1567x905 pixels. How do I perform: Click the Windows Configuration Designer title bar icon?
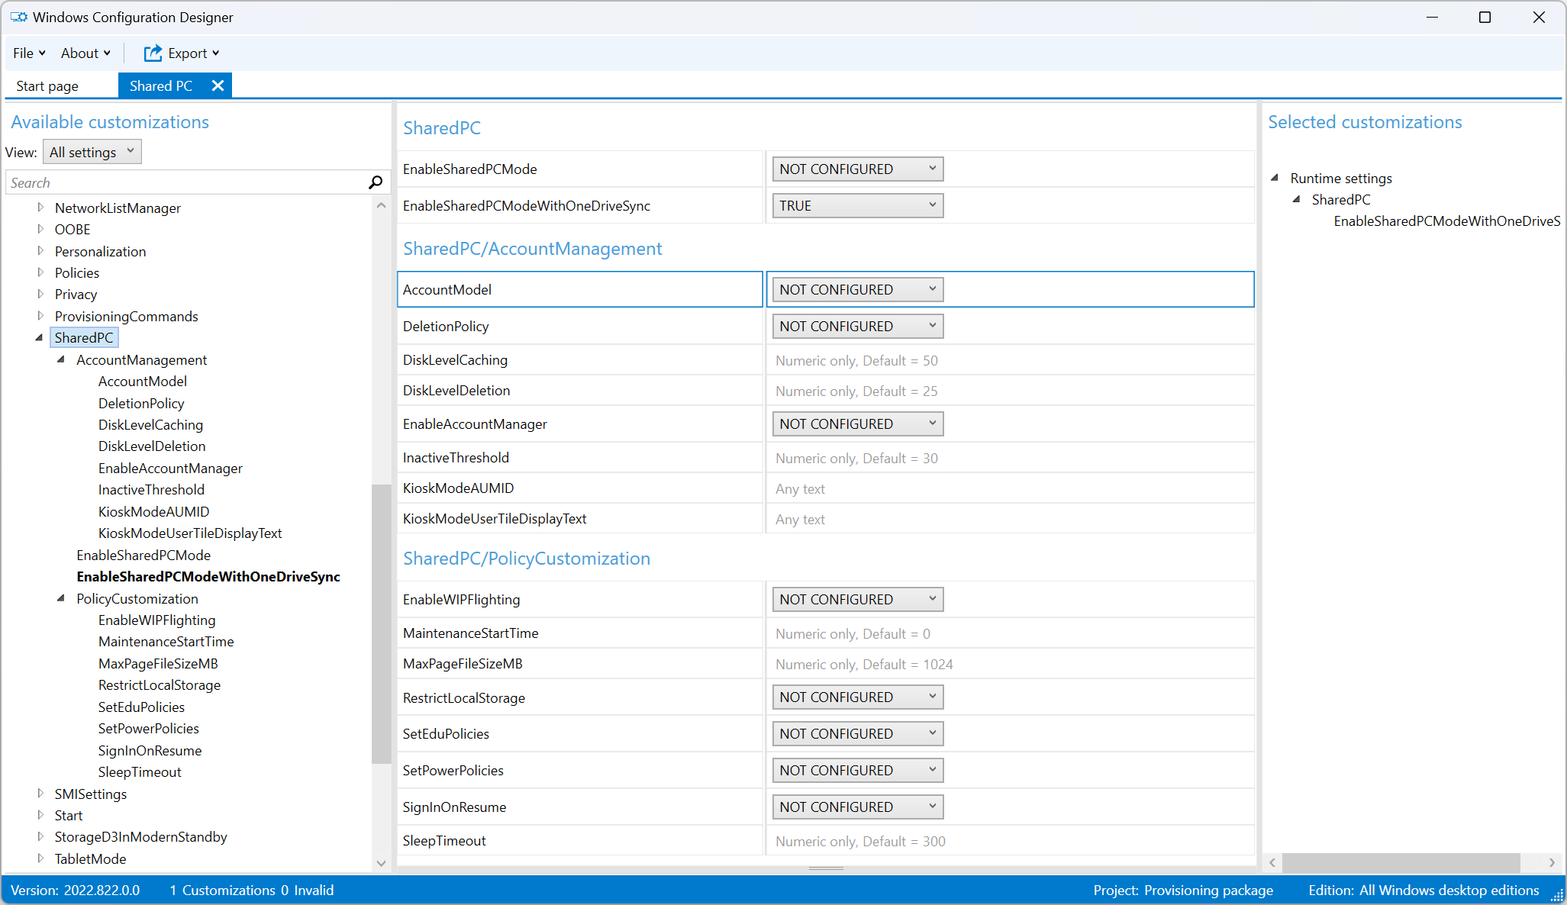(19, 17)
